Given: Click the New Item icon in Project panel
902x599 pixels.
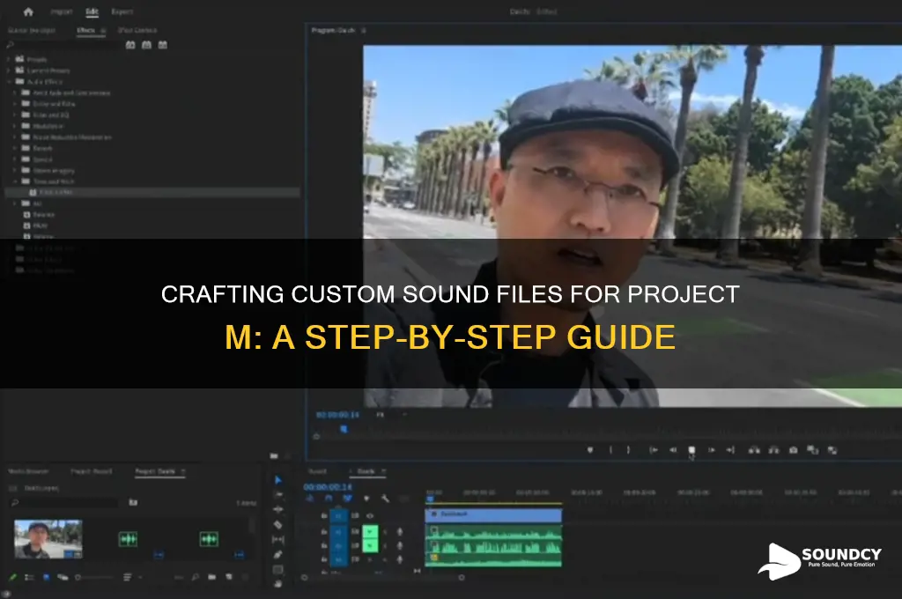Looking at the screenshot, I should click(x=228, y=577).
